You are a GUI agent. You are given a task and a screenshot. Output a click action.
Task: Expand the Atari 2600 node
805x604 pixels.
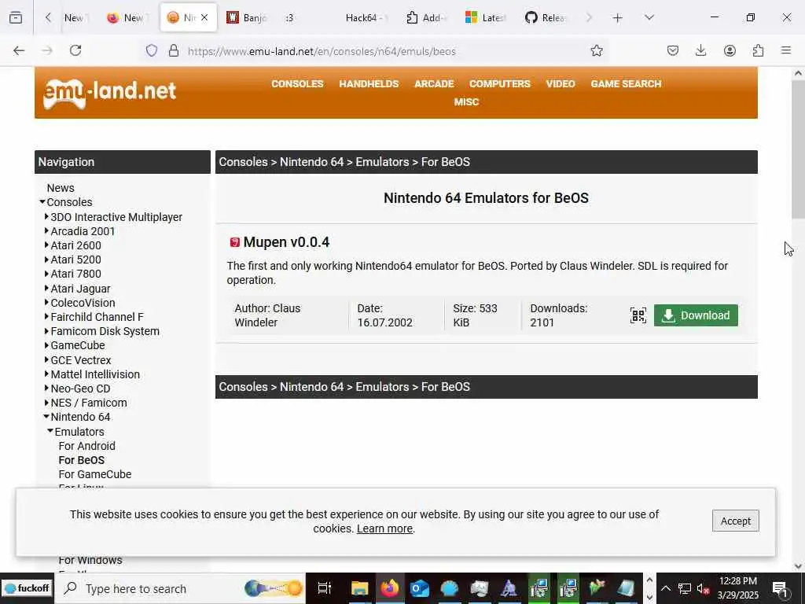46,245
